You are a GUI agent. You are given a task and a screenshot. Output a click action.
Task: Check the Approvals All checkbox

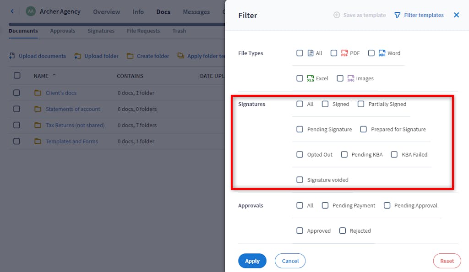click(300, 205)
